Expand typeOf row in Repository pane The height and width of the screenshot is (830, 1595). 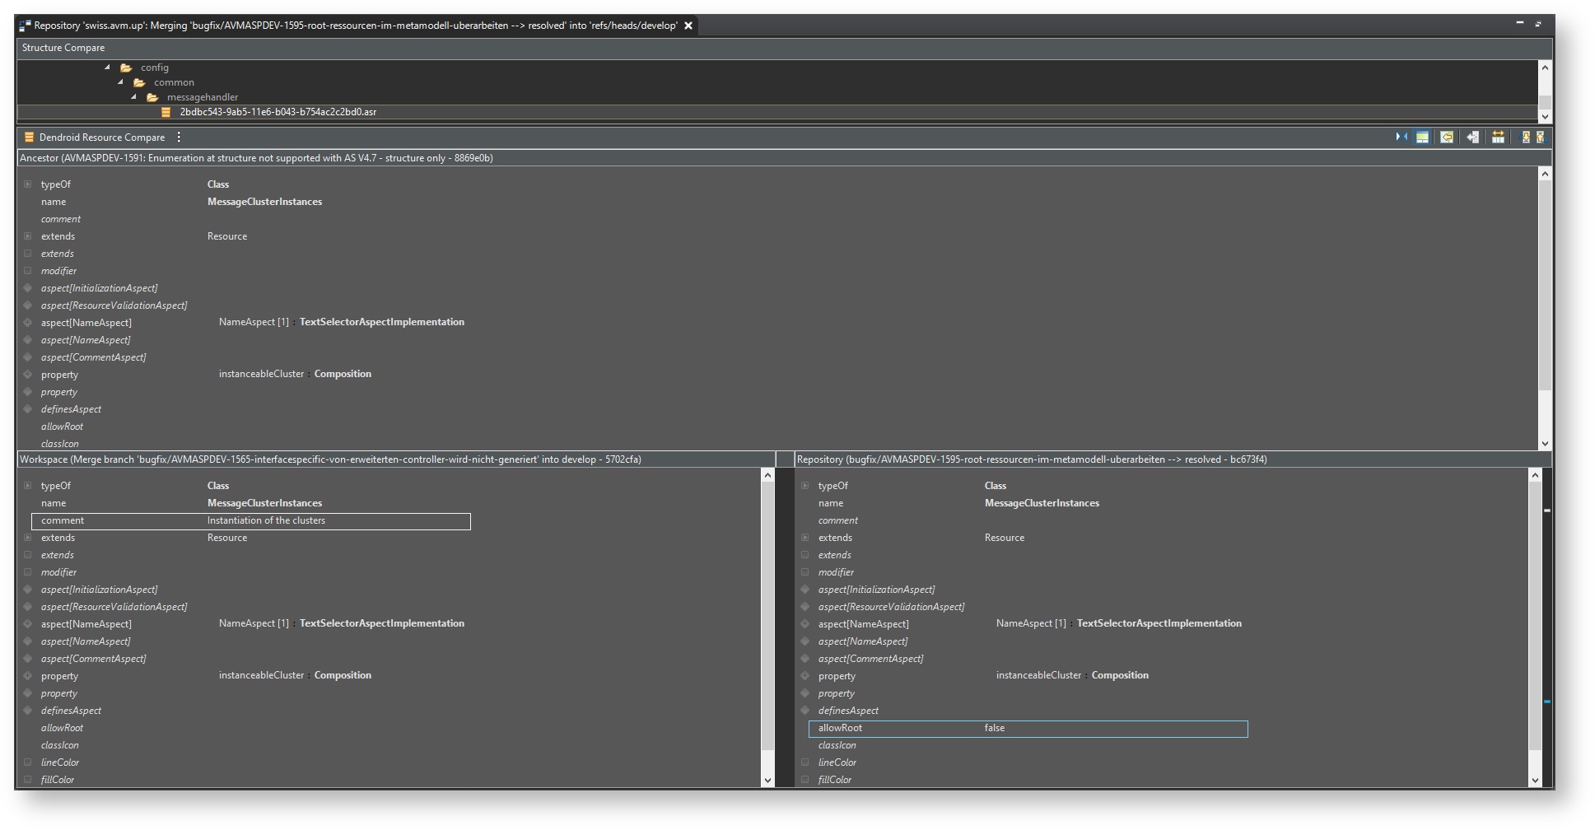tap(805, 486)
